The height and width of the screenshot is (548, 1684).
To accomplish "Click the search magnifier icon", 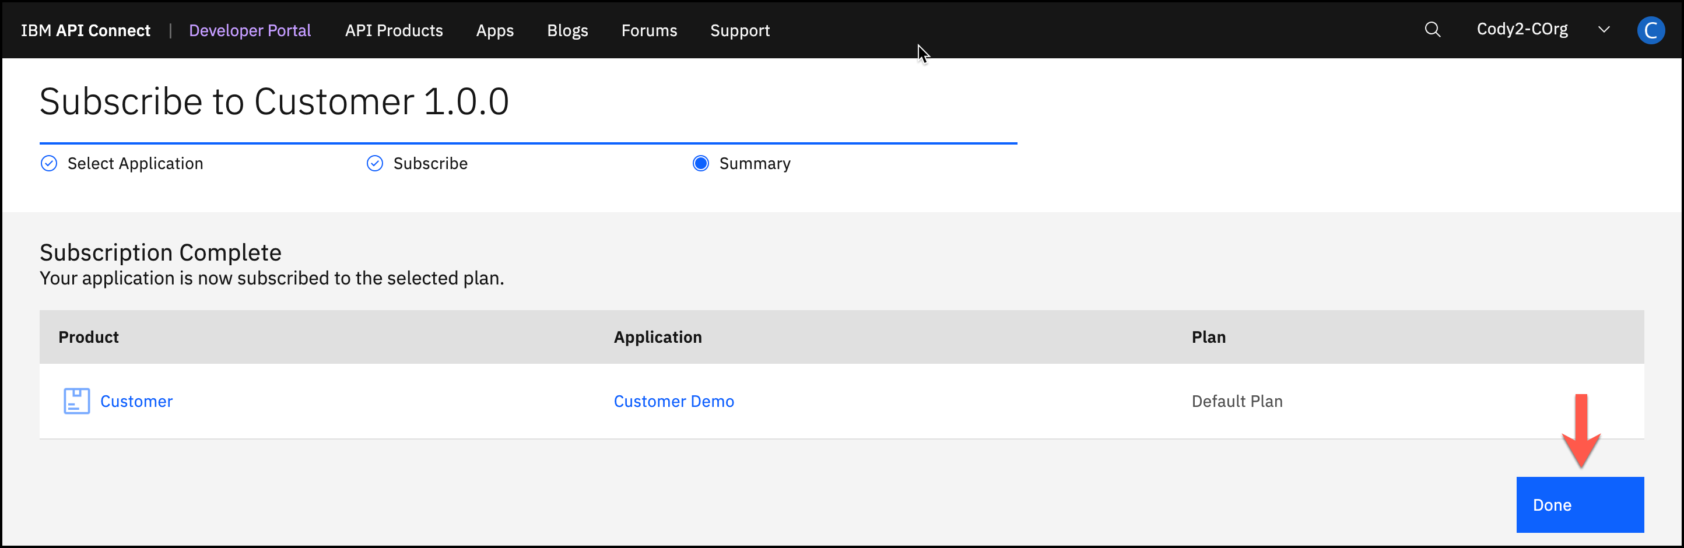I will tap(1432, 30).
